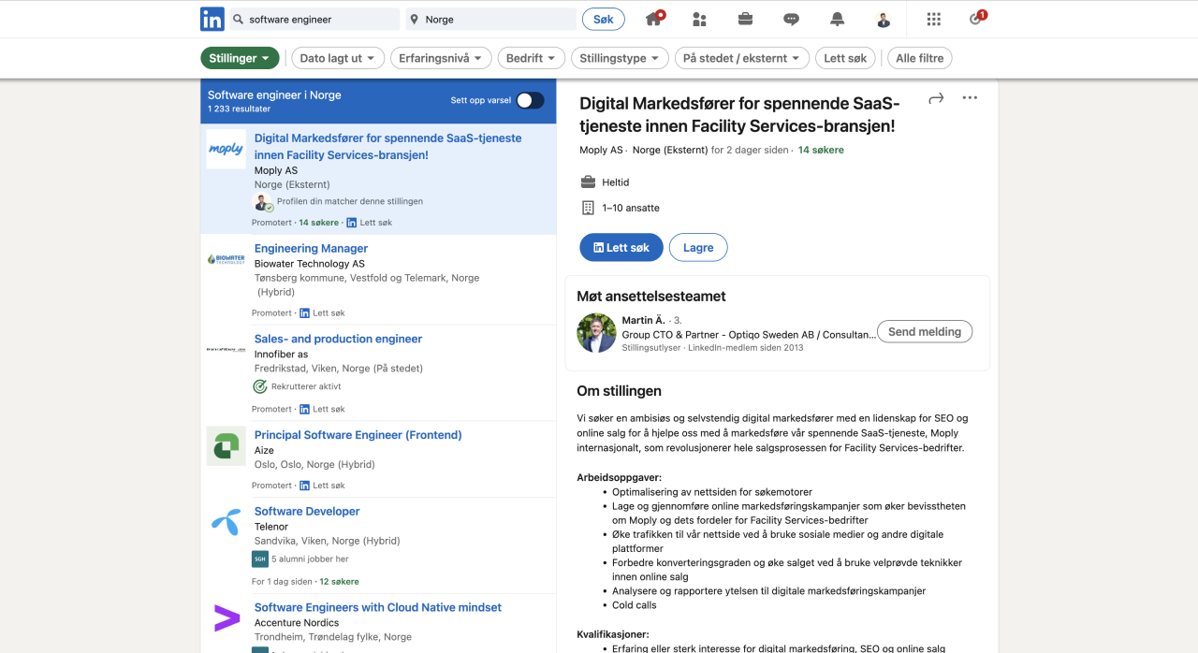The image size is (1198, 653).
Task: Expand the På stedet / eksternt filter
Action: (742, 58)
